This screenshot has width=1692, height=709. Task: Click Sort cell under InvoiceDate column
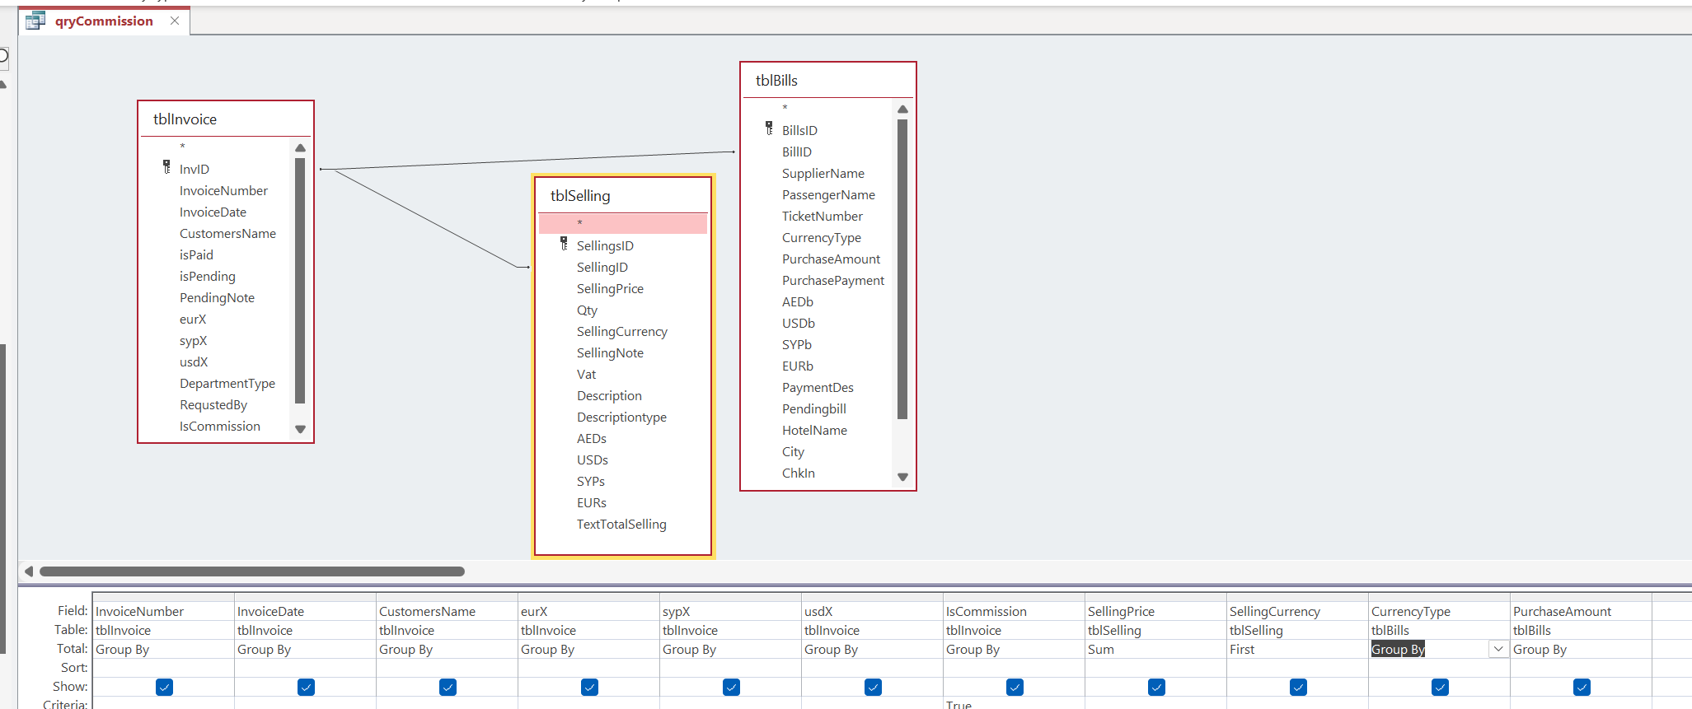tap(305, 668)
